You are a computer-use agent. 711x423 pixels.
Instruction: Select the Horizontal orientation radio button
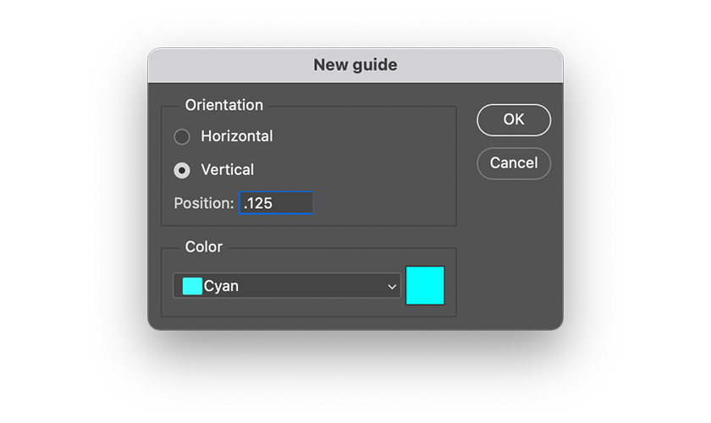[182, 137]
